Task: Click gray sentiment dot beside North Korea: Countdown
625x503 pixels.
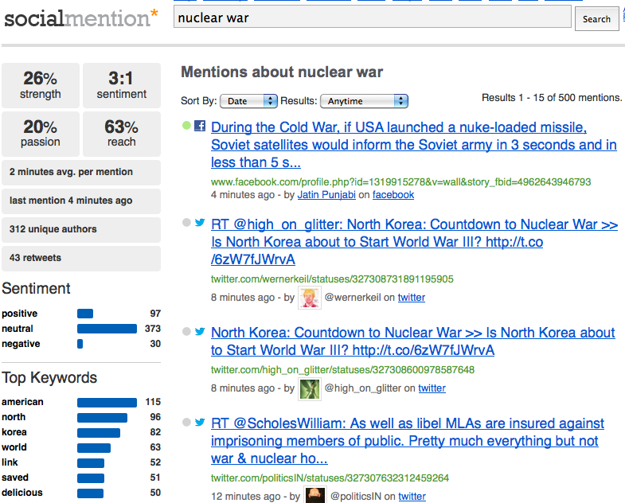Action: (x=186, y=331)
